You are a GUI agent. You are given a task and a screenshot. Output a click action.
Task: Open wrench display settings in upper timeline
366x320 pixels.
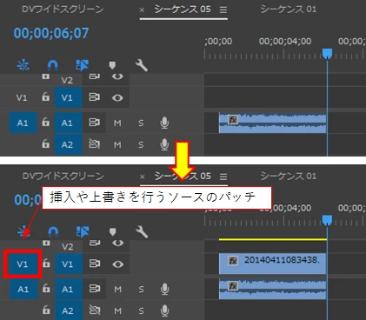142,65
